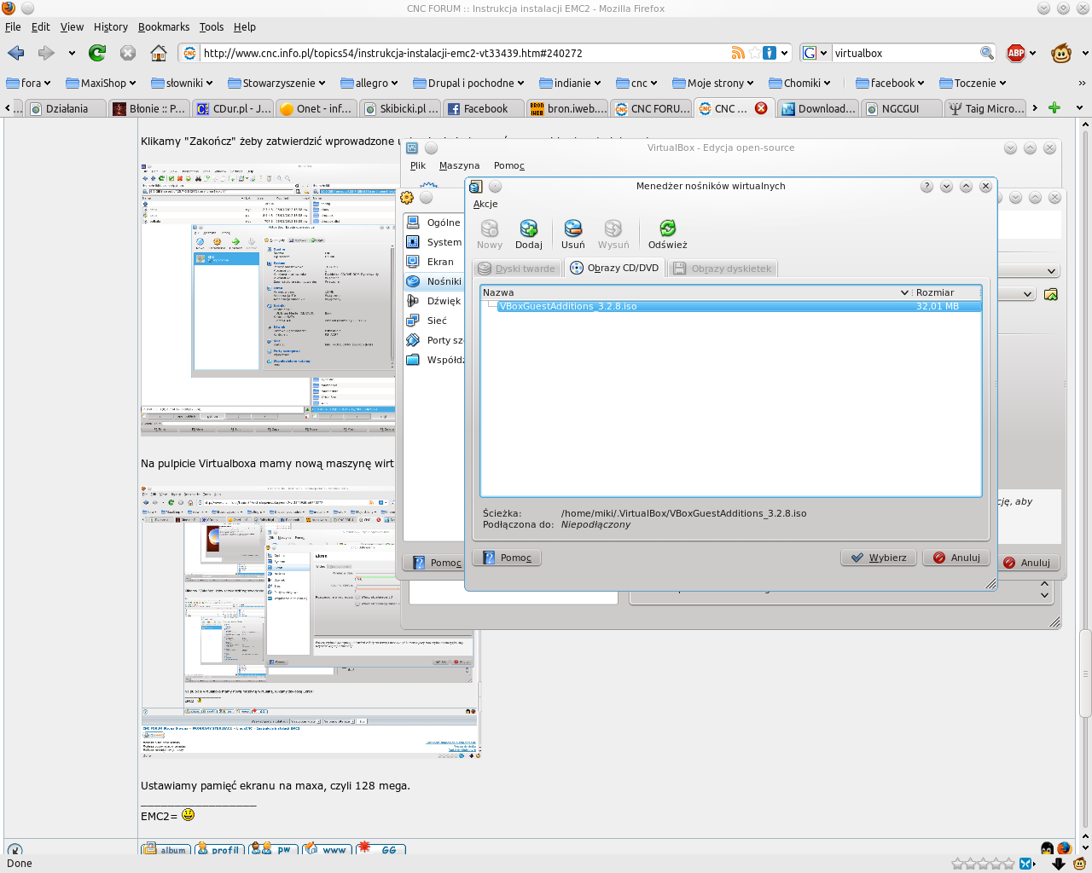Viewport: 1092px width, 873px height.
Task: Close the active CNC tab
Action: (x=761, y=108)
